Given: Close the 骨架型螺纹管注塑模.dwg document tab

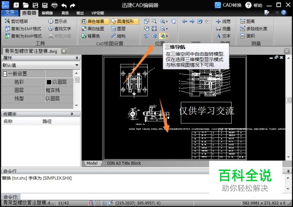Looking at the screenshot, I should (64, 51).
